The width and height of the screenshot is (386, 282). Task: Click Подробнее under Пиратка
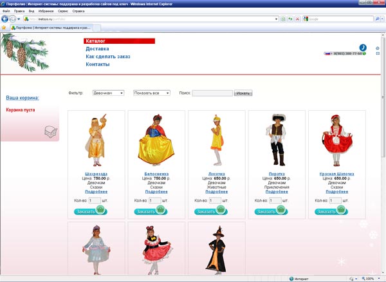pyautogui.click(x=277, y=192)
